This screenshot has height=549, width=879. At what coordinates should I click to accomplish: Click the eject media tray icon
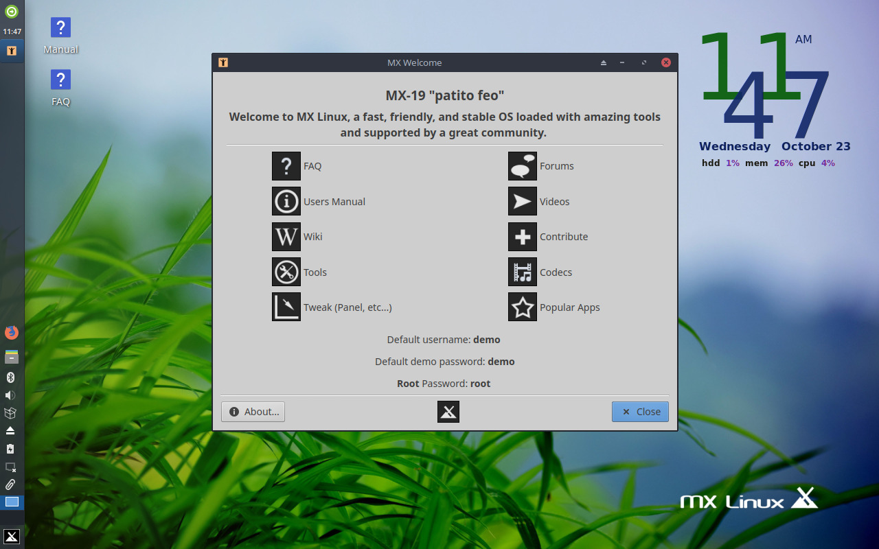tap(10, 431)
